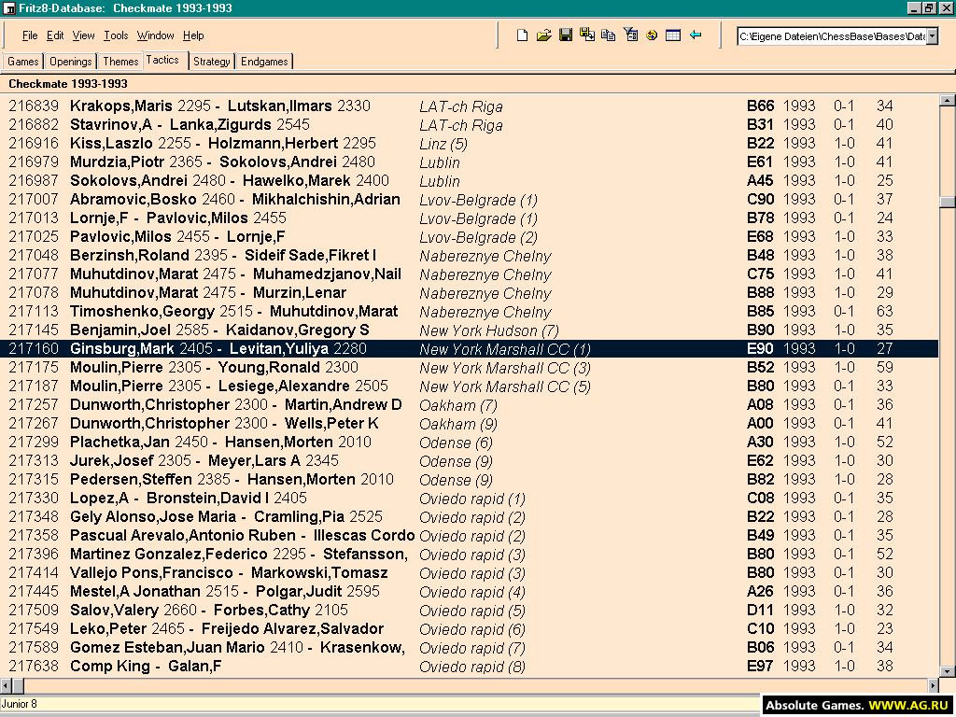Open the Edit menu
This screenshot has width=956, height=717.
point(55,35)
